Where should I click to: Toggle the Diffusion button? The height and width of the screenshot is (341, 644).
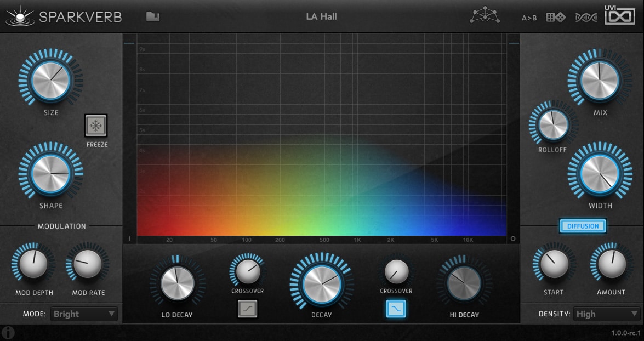point(583,226)
